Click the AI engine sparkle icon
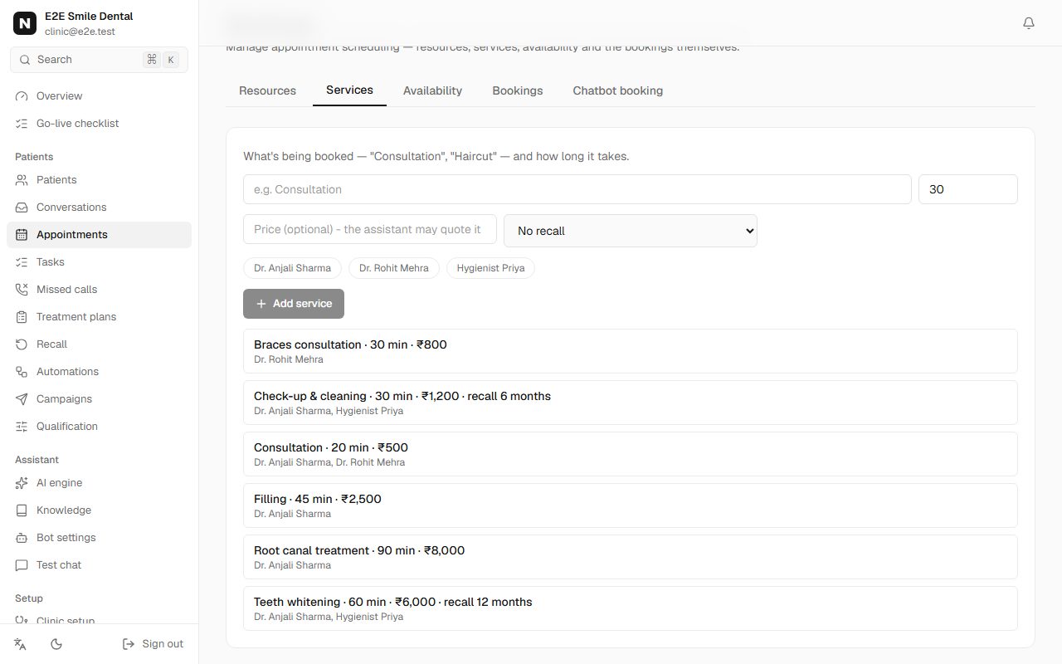Viewport: 1062px width, 664px height. tap(22, 483)
